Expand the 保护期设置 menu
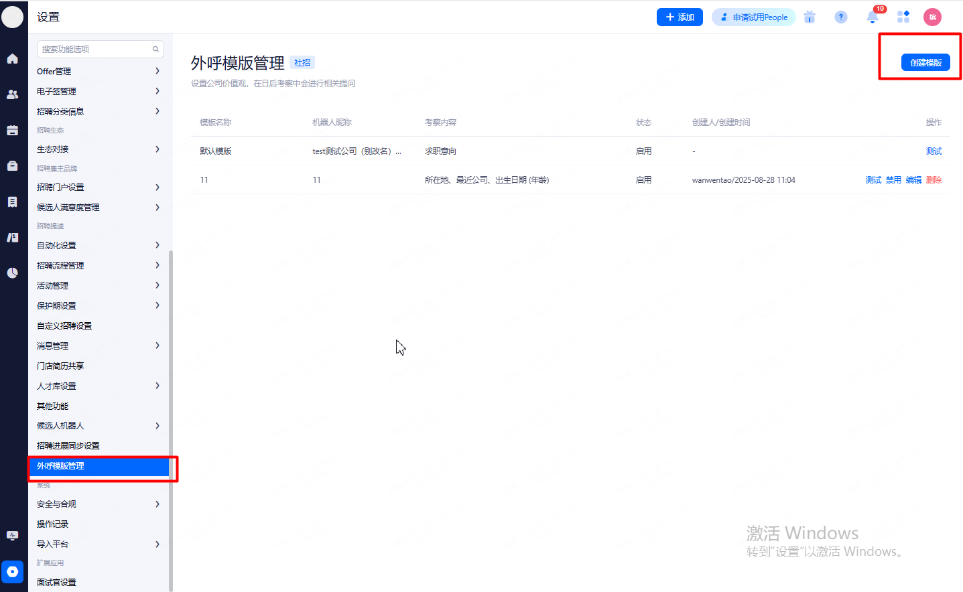963x592 pixels. pos(99,306)
